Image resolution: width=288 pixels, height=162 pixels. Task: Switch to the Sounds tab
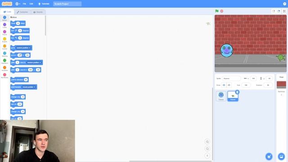coord(38,12)
